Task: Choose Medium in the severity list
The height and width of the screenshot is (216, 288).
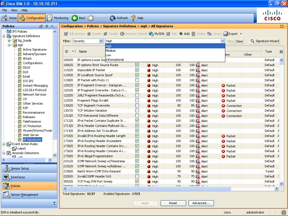Action: click(165, 51)
